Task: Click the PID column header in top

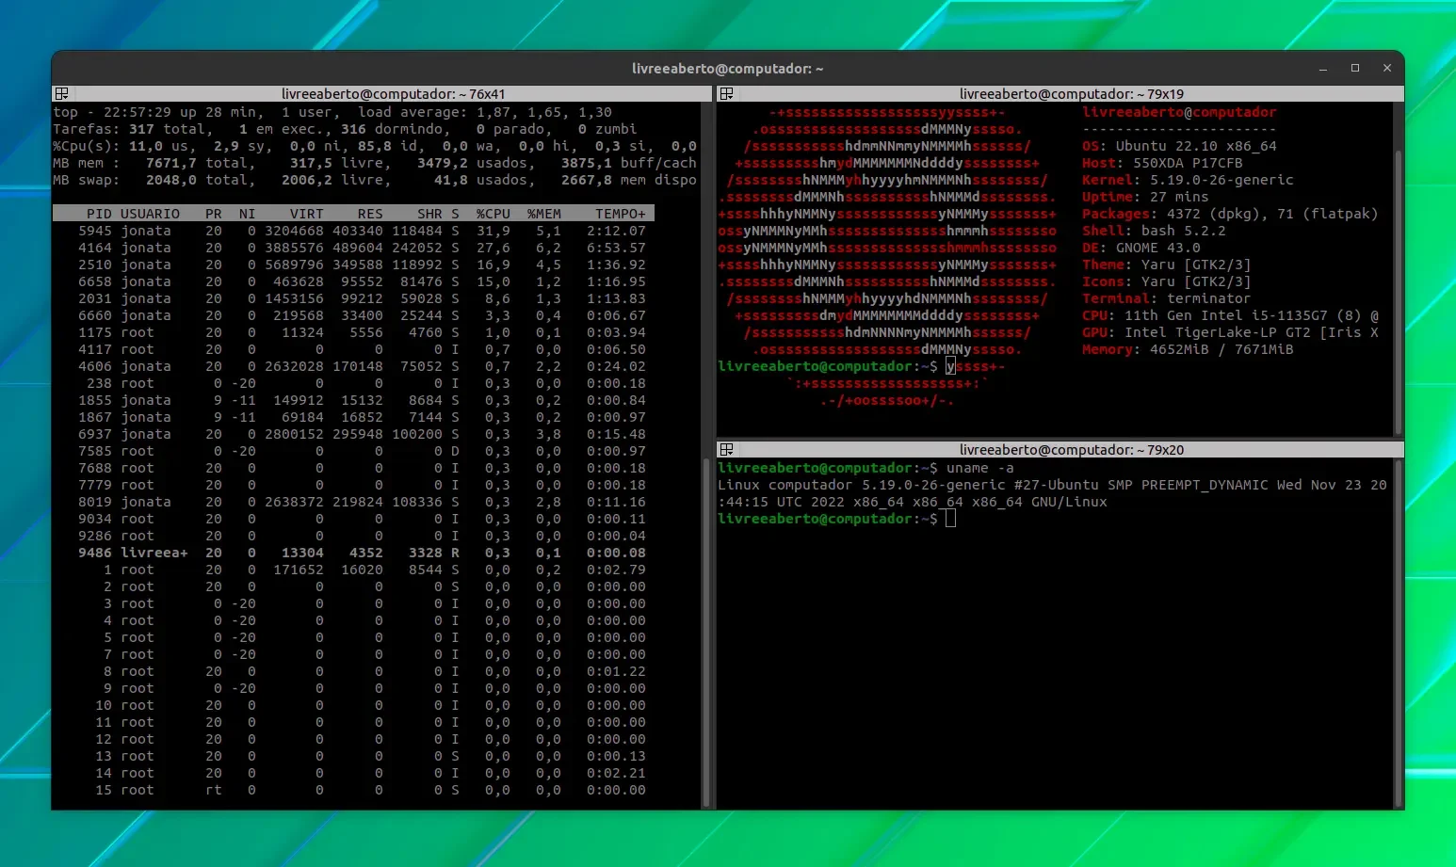Action: (x=99, y=214)
